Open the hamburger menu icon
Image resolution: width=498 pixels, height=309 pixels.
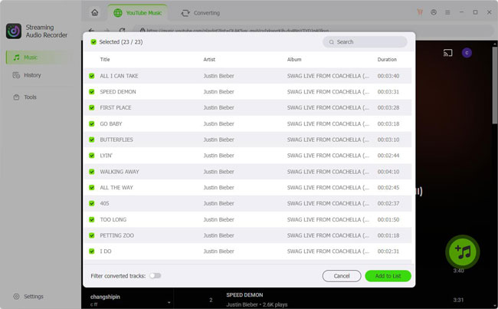[x=447, y=12]
